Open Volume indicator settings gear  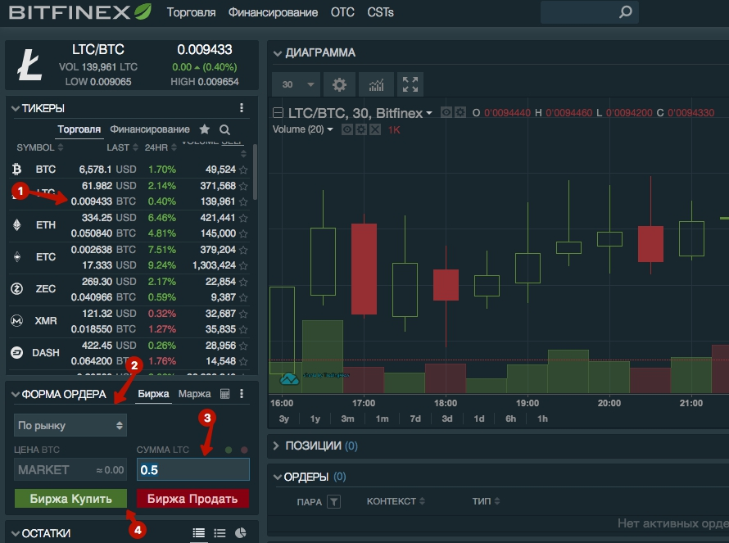[360, 129]
